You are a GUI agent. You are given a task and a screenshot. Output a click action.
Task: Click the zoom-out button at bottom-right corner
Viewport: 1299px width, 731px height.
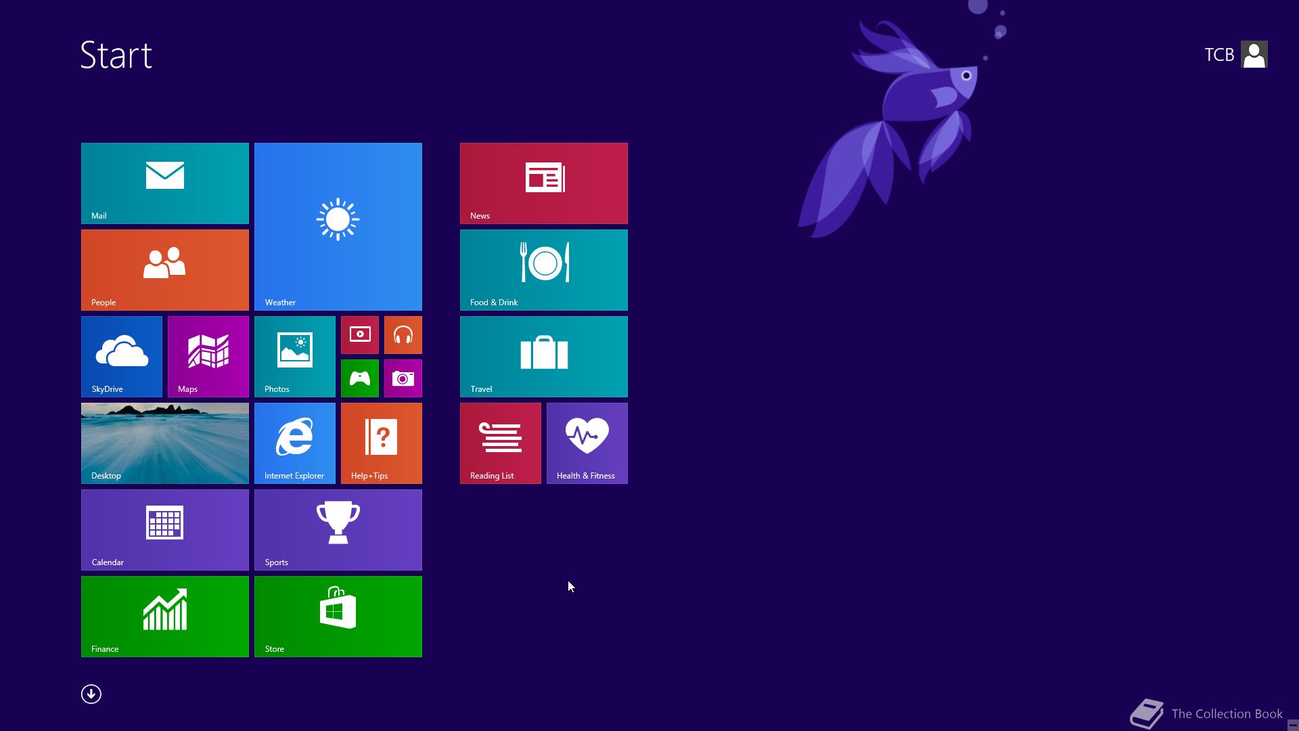[1292, 725]
